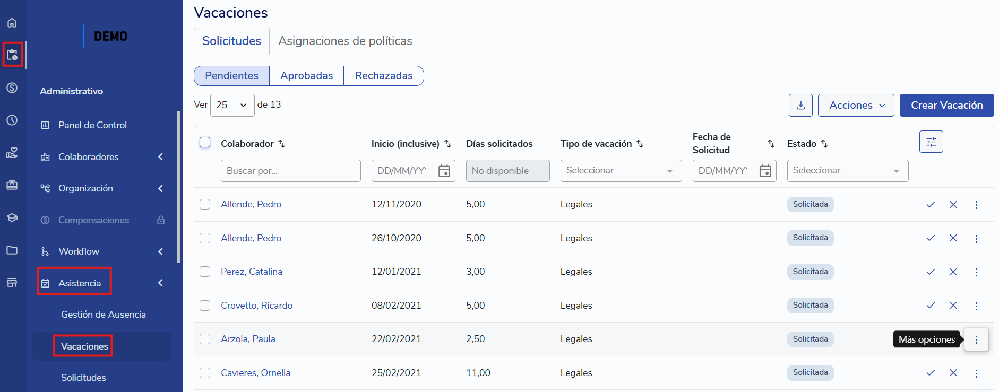999x392 pixels.
Task: Show the Aprobadas requests tab
Action: (x=306, y=76)
